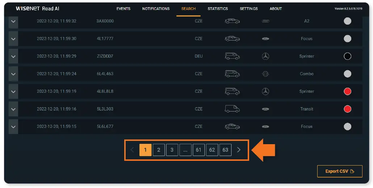Click the Combo model name

[307, 74]
